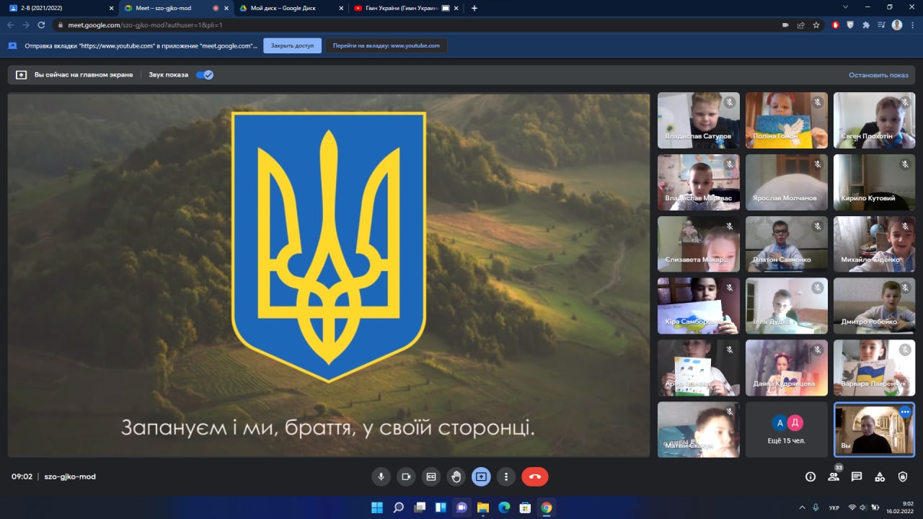Viewport: 923px width, 519px height.
Task: Open meeting details info icon
Action: pyautogui.click(x=811, y=476)
